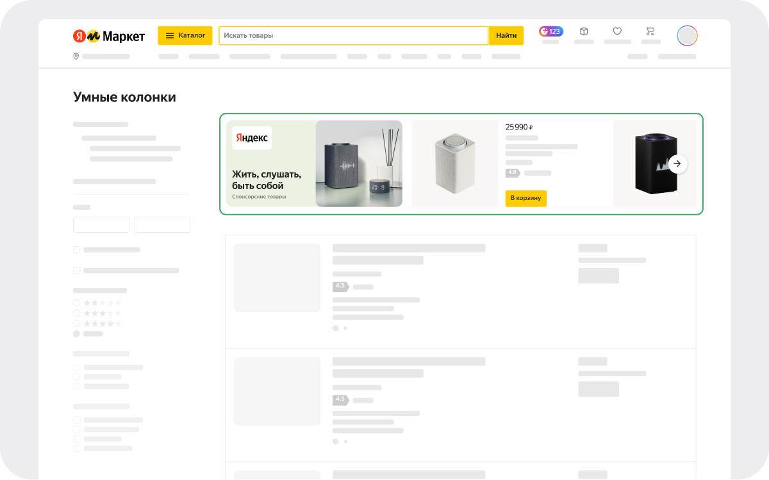This screenshot has height=480, width=769.
Task: Click the Яндекс sponsor banner logo
Action: [x=252, y=138]
